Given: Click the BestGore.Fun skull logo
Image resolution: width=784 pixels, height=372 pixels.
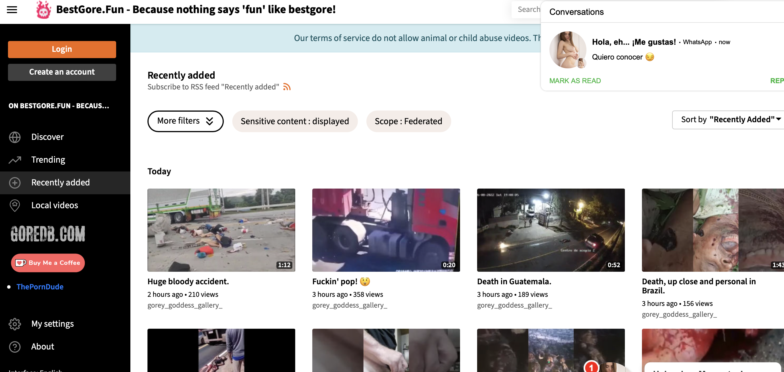Looking at the screenshot, I should 43,10.
